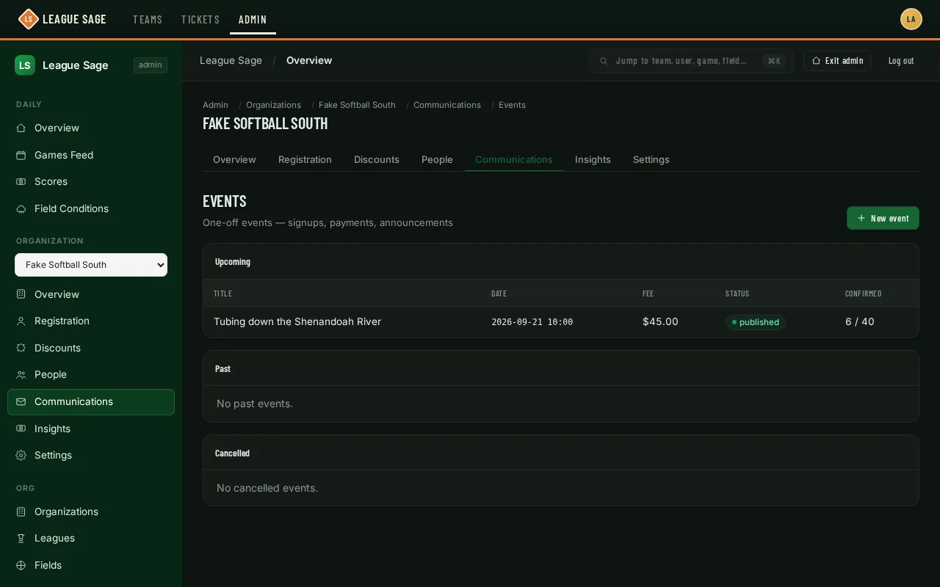Click the 6 / 40 confirmed count

(860, 322)
